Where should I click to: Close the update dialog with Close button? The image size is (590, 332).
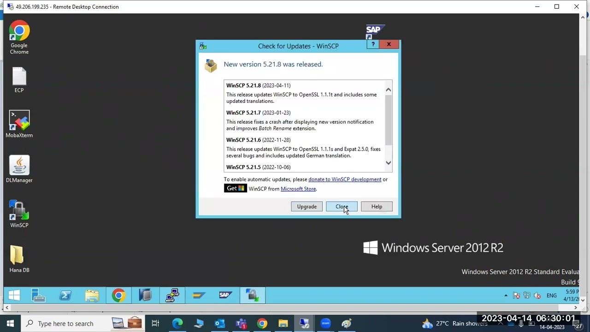[342, 207]
